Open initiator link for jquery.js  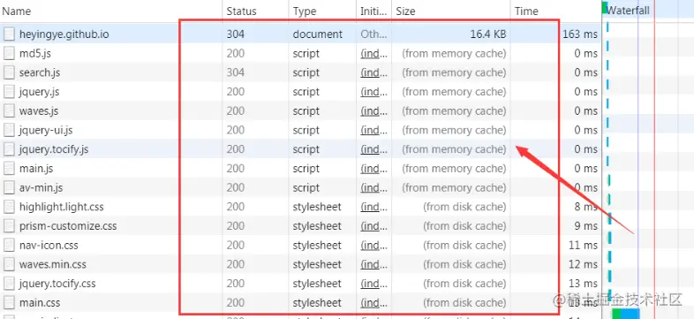click(373, 92)
